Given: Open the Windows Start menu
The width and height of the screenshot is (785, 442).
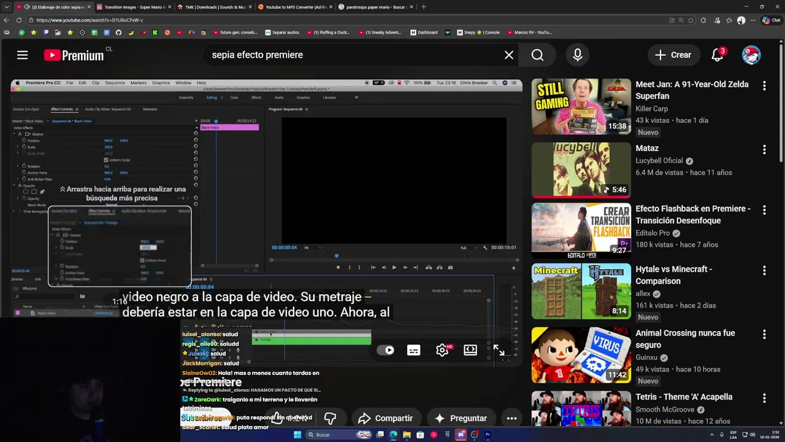Looking at the screenshot, I should pyautogui.click(x=297, y=435).
